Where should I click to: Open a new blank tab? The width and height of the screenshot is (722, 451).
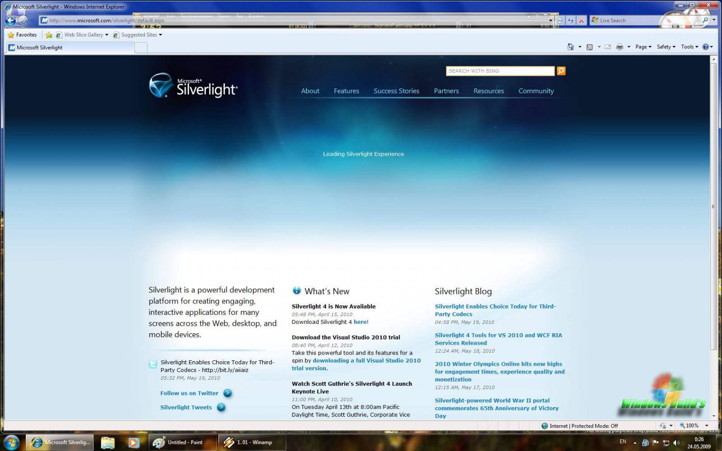pos(141,48)
